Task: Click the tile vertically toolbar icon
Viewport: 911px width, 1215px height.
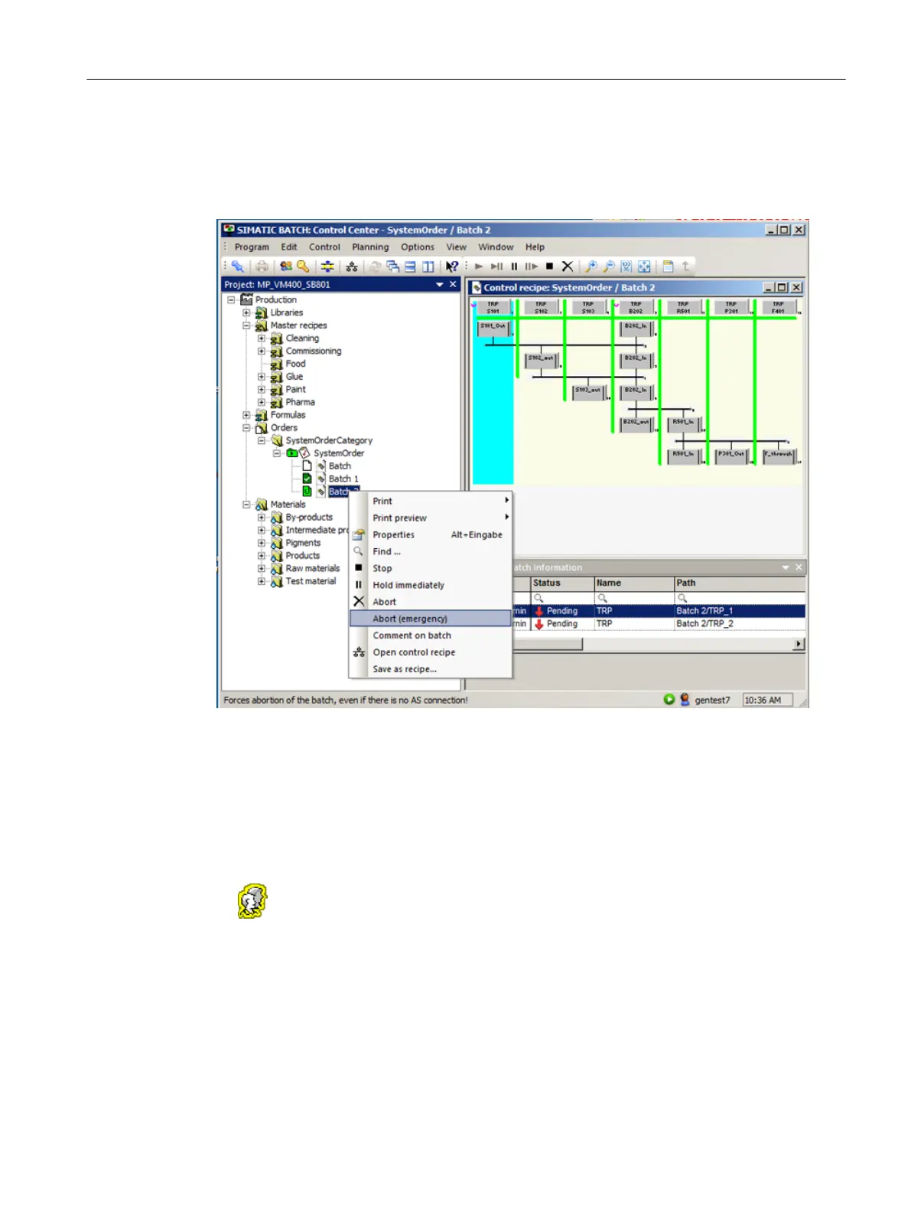Action: [428, 266]
